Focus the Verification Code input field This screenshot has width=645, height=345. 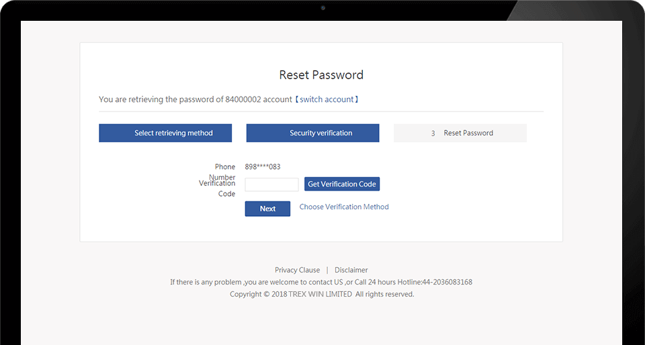[x=271, y=185]
